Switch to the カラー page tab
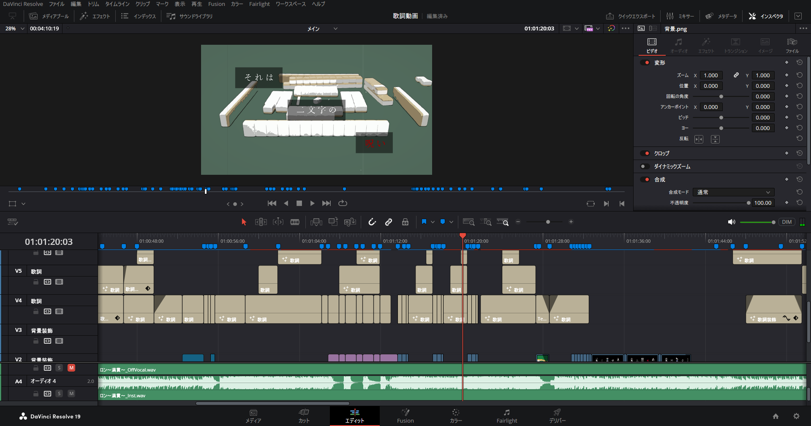811x426 pixels. tap(455, 416)
